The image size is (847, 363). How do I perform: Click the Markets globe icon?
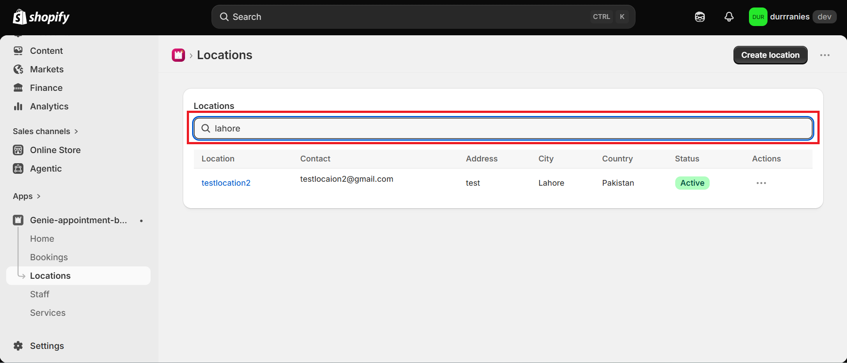(x=18, y=69)
